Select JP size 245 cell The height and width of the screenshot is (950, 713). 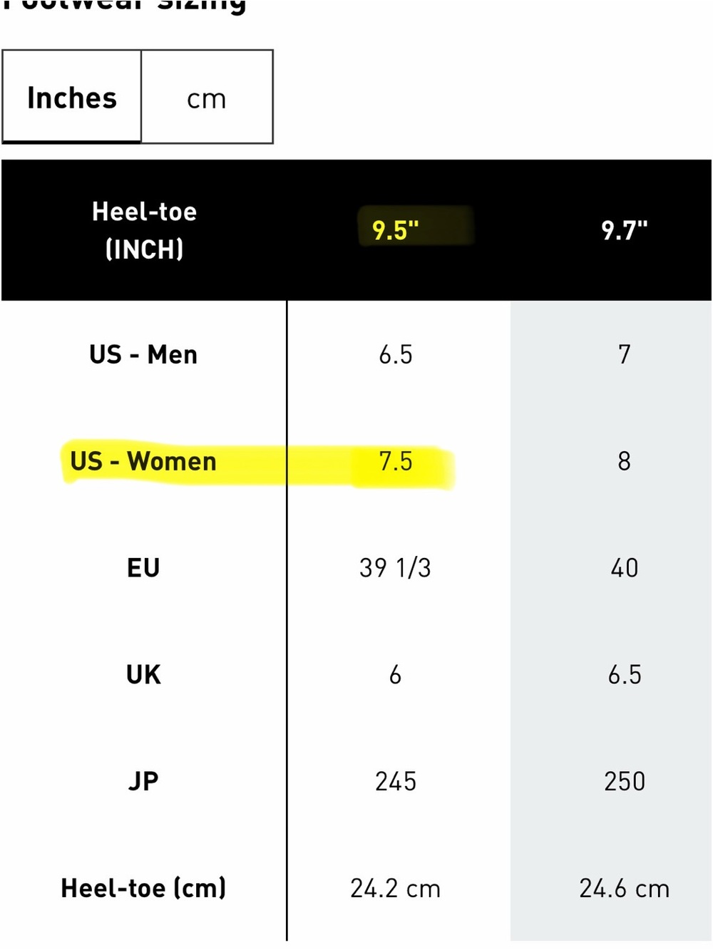coord(396,781)
